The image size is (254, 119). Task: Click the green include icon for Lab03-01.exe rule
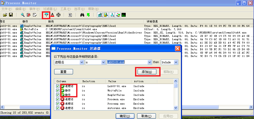[63, 86]
